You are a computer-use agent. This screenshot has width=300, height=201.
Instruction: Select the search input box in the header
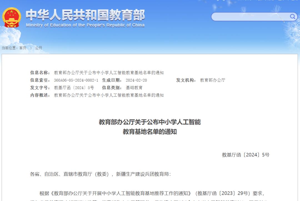click(250, 16)
